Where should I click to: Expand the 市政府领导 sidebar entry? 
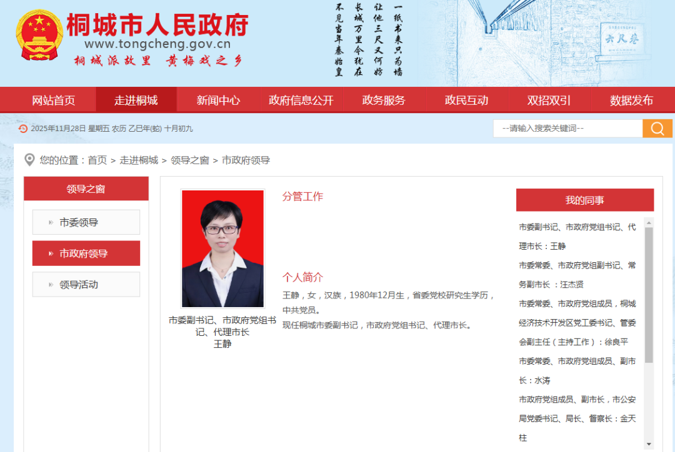[x=86, y=253]
